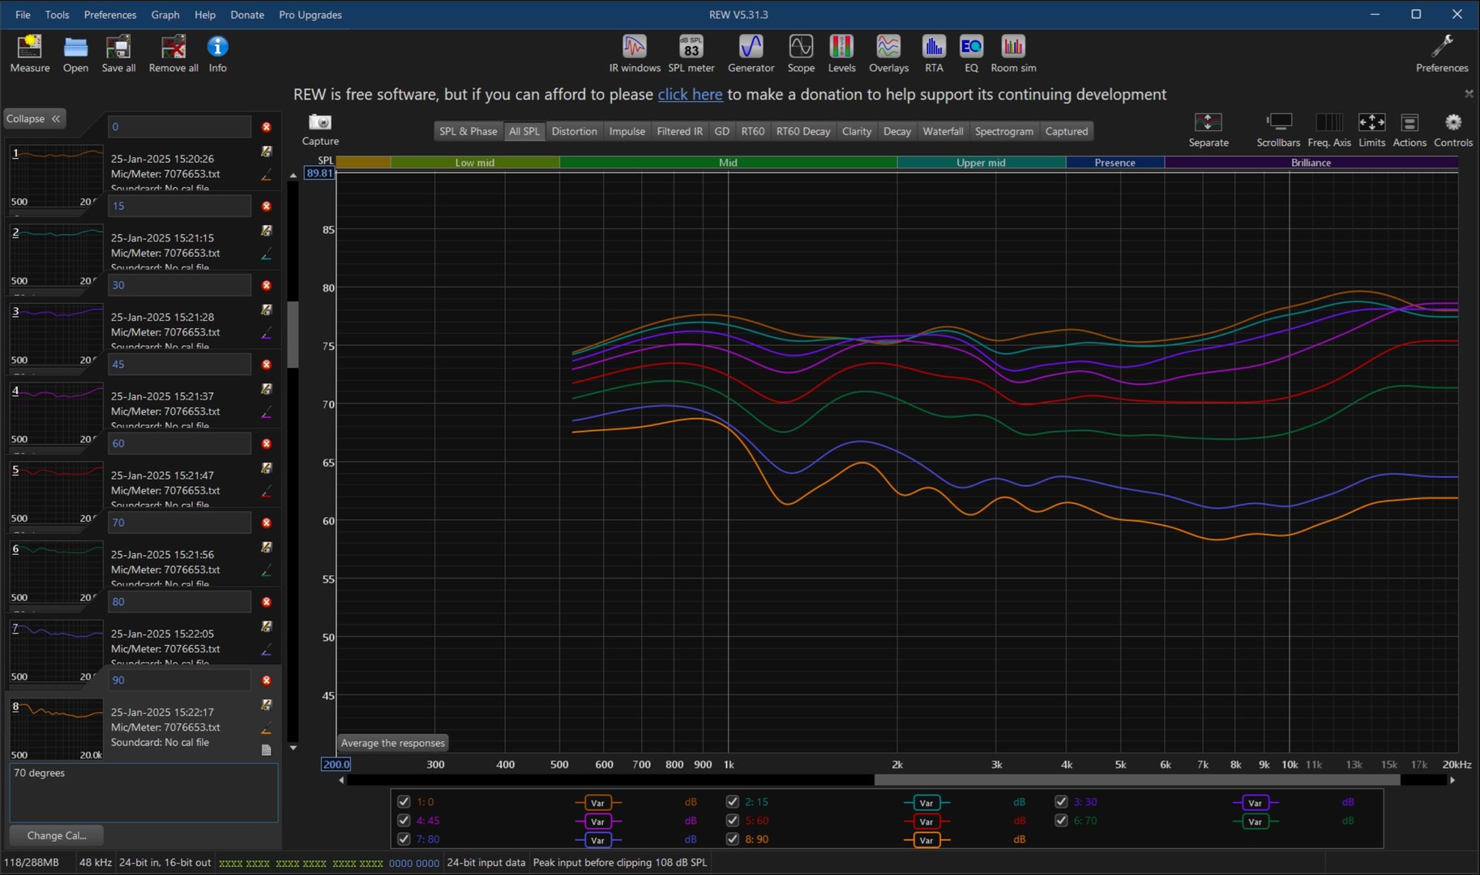This screenshot has width=1480, height=875.
Task: Open Var smoothing dropdown for trace 2: 15
Action: pyautogui.click(x=926, y=802)
